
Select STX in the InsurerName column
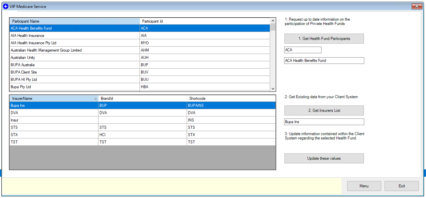54,135
